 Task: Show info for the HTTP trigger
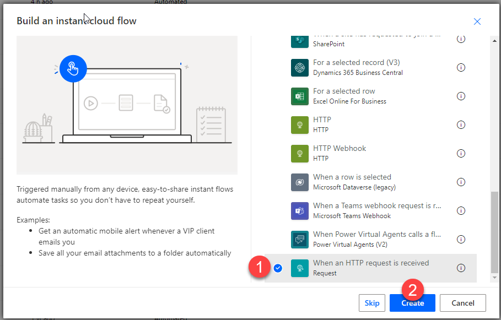click(x=461, y=125)
